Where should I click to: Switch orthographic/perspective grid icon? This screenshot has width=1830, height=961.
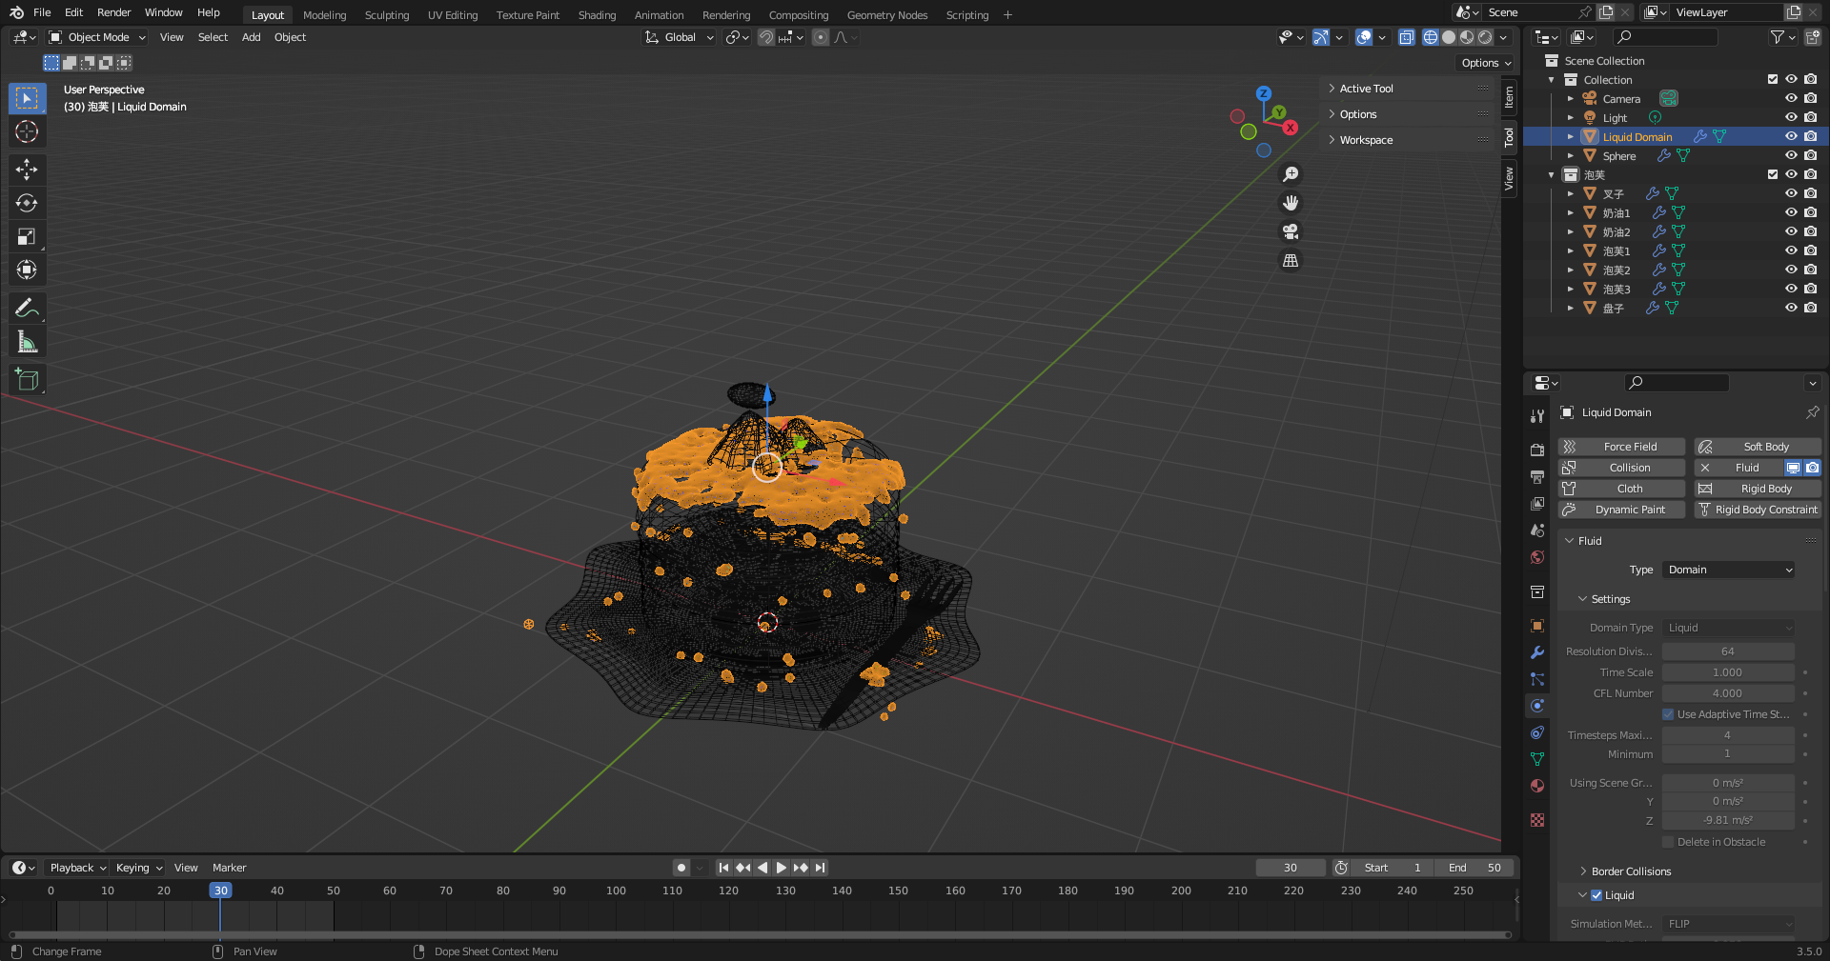[1291, 260]
